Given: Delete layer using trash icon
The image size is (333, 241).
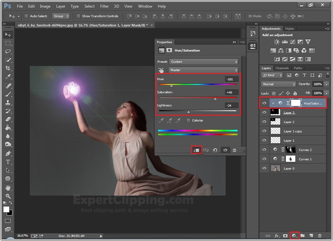Looking at the screenshot, I should [x=320, y=236].
